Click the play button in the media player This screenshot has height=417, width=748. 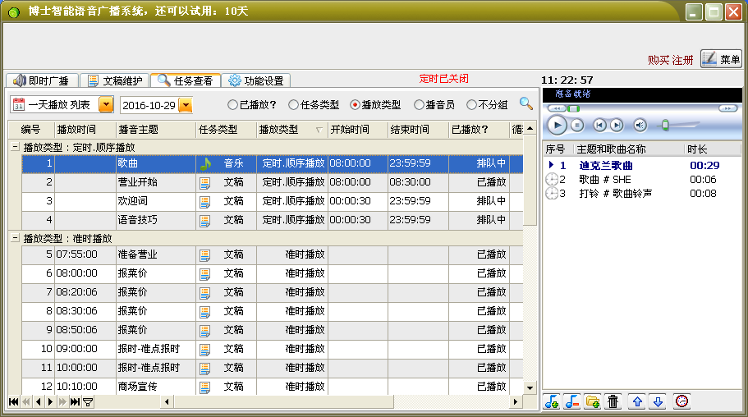[557, 126]
